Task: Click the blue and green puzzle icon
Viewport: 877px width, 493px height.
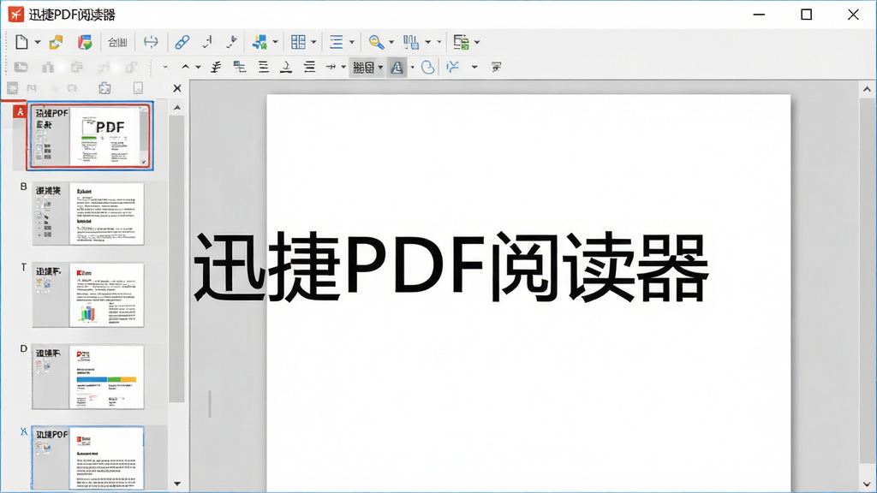Action: coord(259,42)
